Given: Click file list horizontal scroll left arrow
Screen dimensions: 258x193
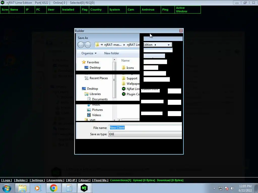Looking at the screenshot, I should point(119,120).
